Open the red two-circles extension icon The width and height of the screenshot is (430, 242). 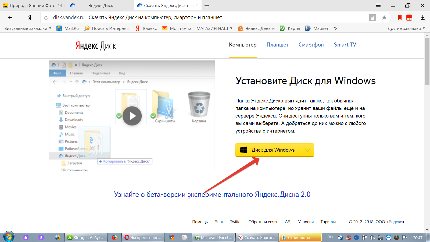tap(409, 17)
